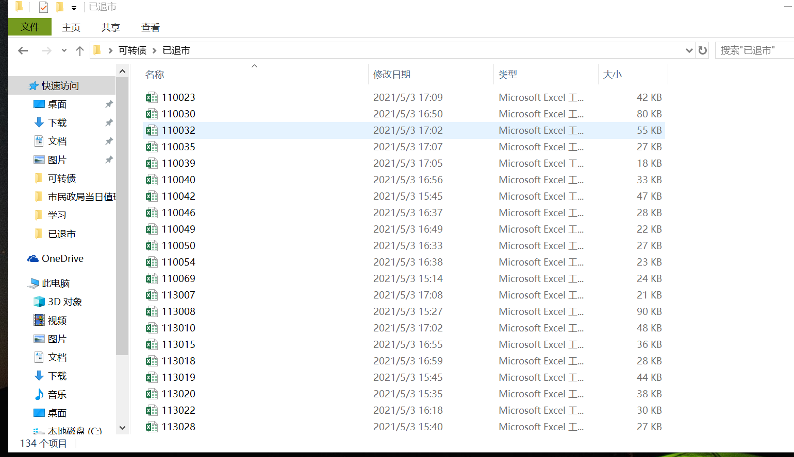The image size is (794, 457).
Task: Click the Excel icon of file 113007
Action: pos(152,295)
